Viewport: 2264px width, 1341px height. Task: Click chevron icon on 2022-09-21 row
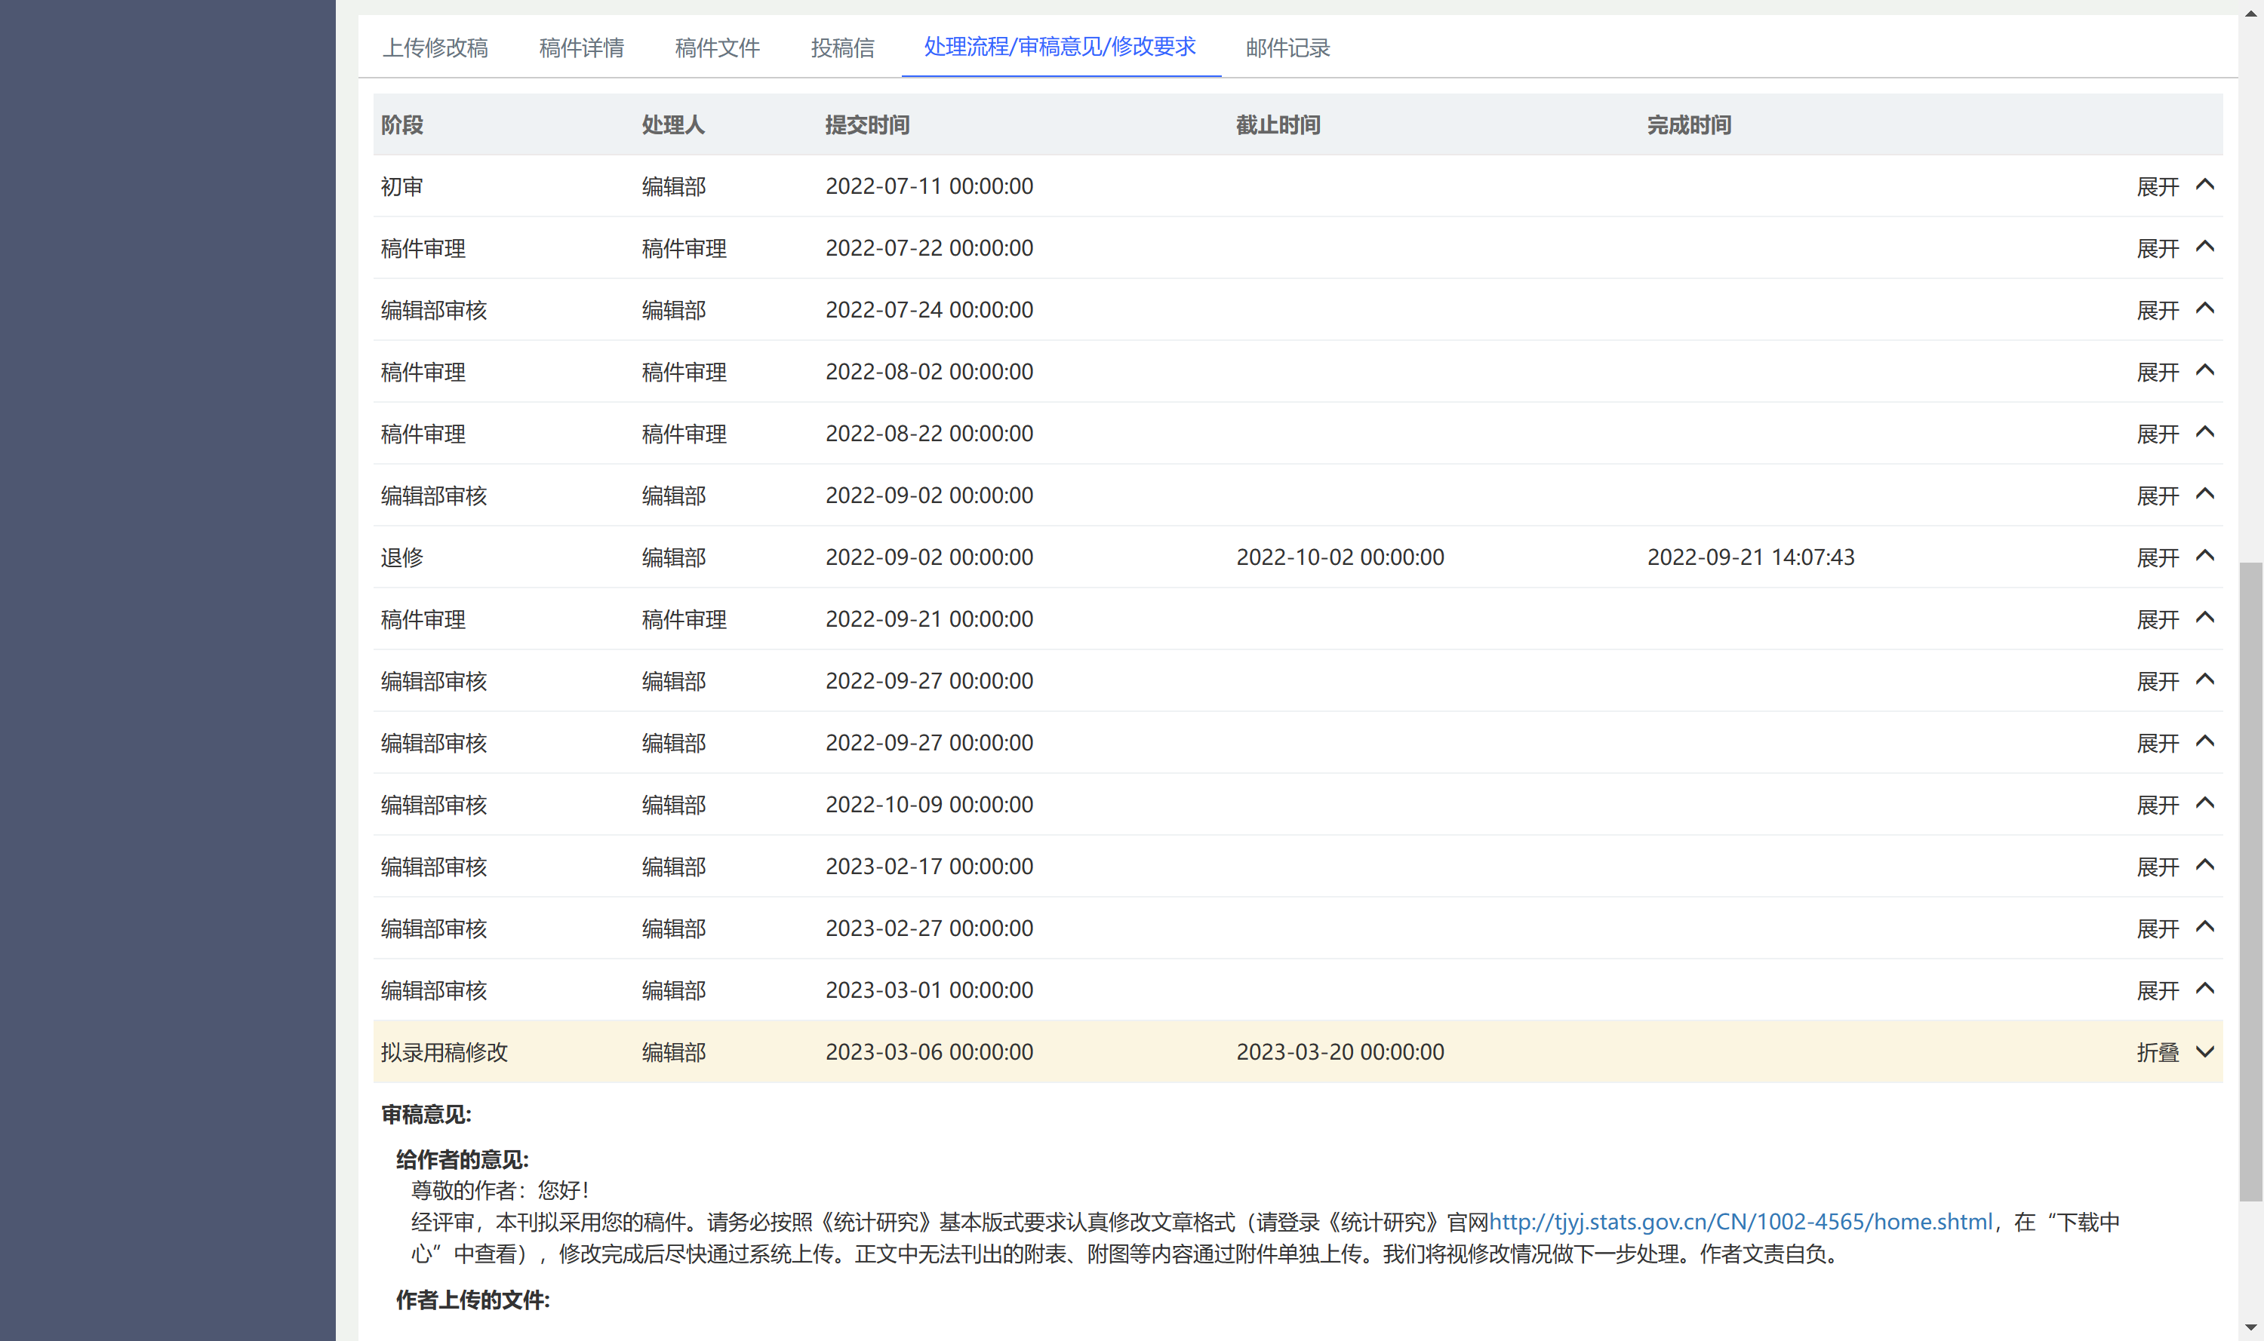(2204, 618)
